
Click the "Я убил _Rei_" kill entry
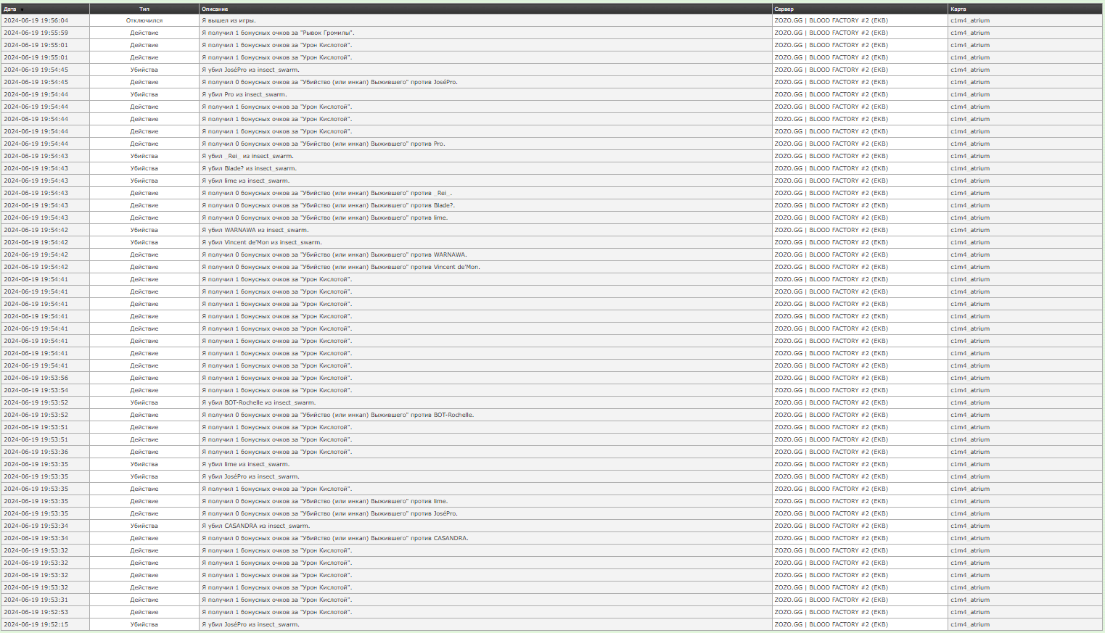247,156
